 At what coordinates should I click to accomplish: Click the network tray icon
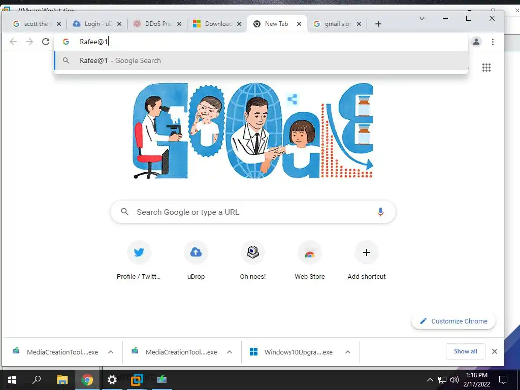tap(442, 380)
